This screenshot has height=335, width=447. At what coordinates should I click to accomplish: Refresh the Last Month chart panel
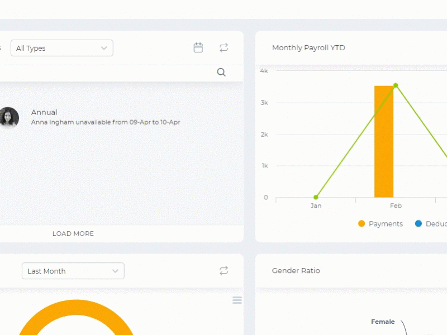pos(224,271)
